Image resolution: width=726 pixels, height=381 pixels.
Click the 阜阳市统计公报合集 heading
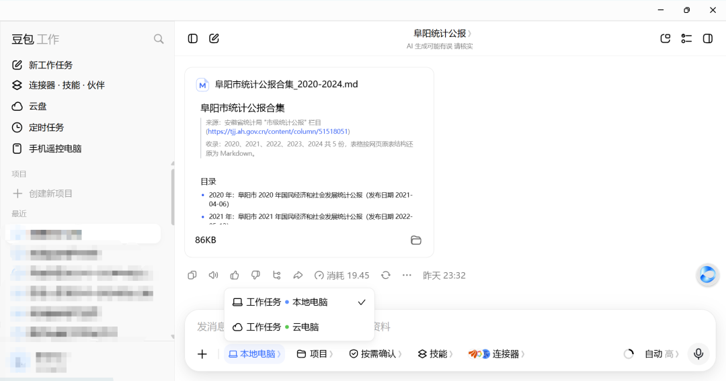click(x=242, y=108)
